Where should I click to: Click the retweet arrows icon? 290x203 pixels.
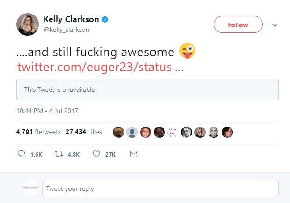pos(59,154)
